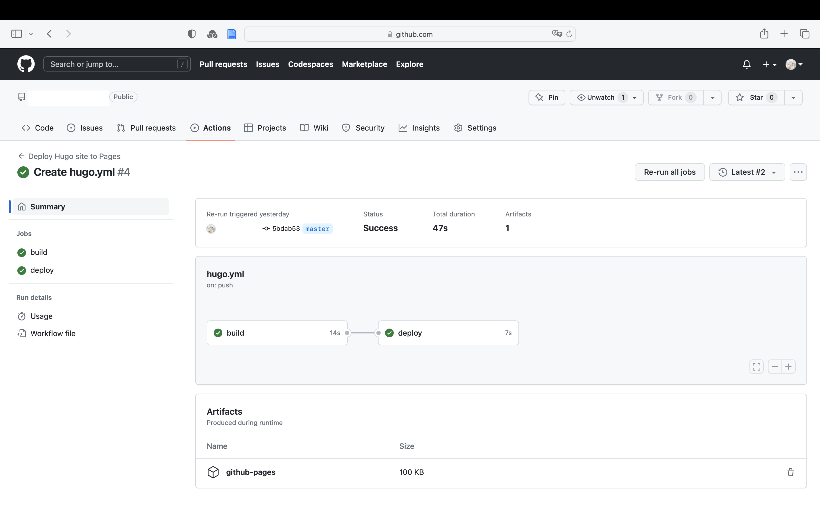
Task: Click the Safari sidebar toggle icon
Action: tap(17, 34)
